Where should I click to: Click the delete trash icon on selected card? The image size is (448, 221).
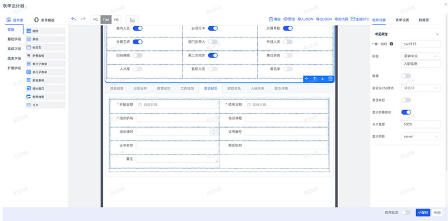(x=330, y=79)
